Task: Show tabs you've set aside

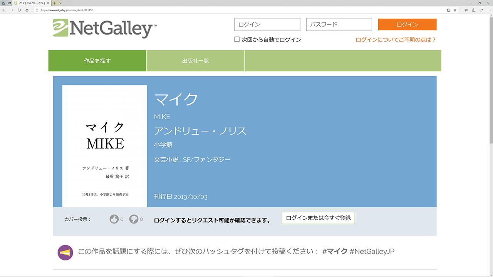Action: click(3, 3)
